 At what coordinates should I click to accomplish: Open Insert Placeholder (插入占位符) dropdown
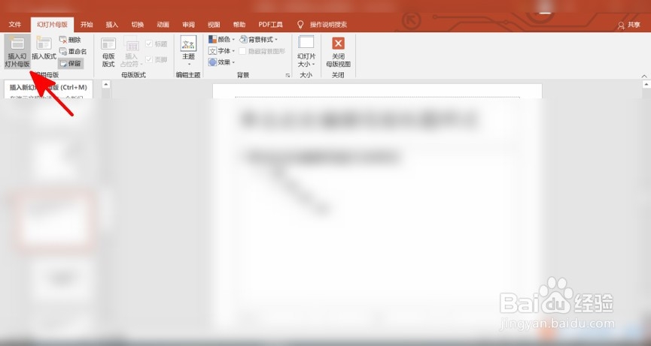131,52
